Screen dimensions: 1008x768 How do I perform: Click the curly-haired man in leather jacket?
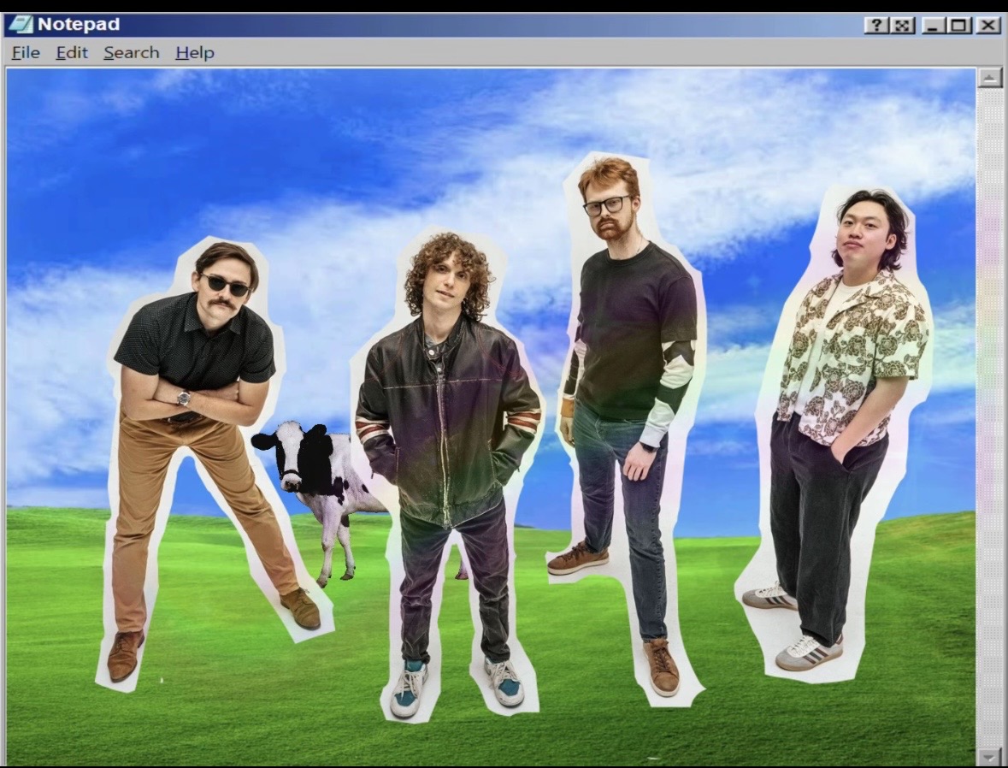point(449,428)
